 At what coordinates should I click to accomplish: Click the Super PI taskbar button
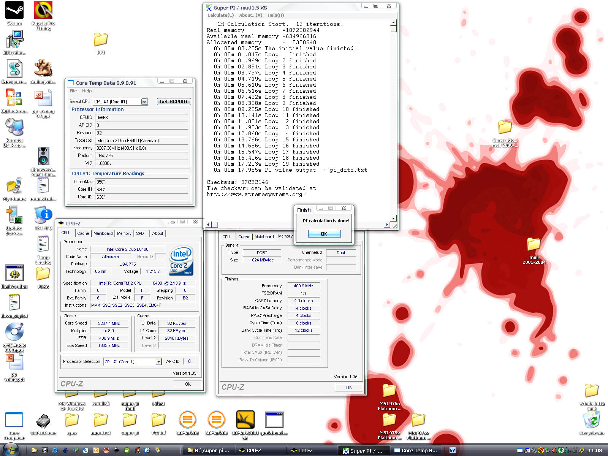tap(364, 450)
